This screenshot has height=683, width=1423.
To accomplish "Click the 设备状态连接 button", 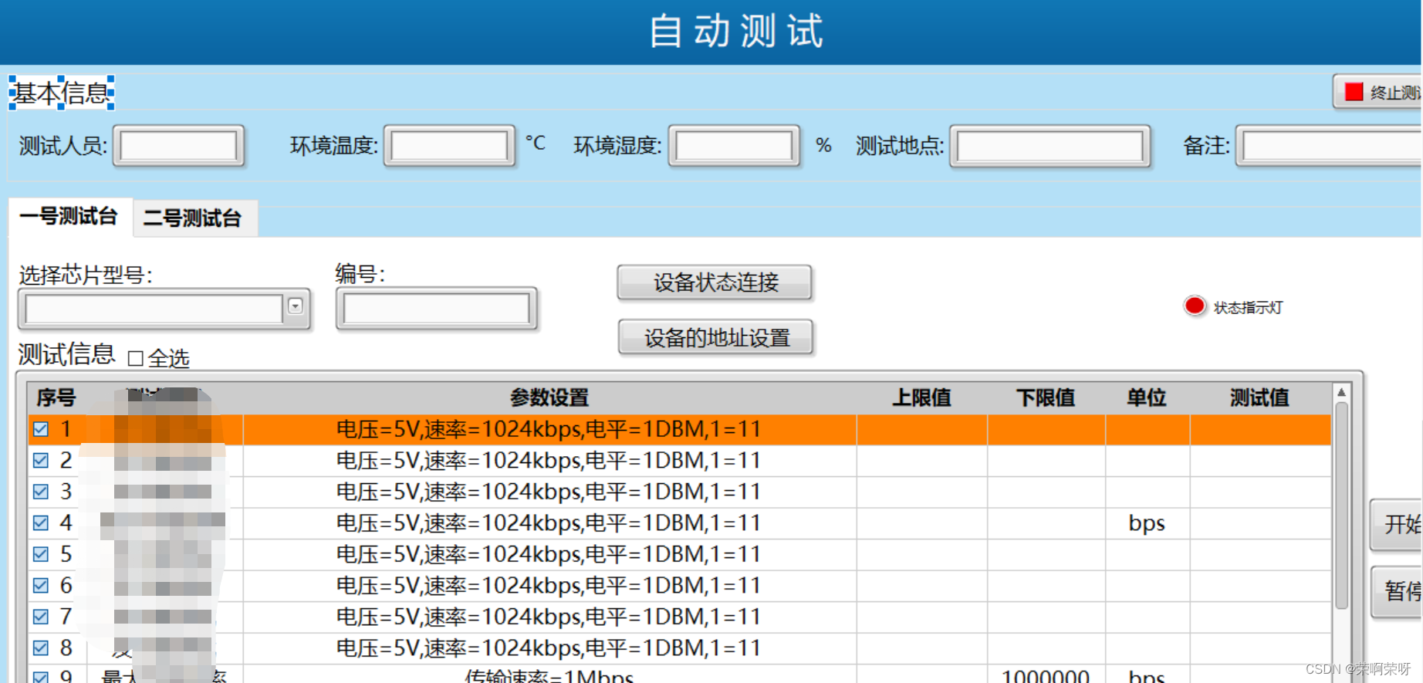I will pyautogui.click(x=715, y=282).
